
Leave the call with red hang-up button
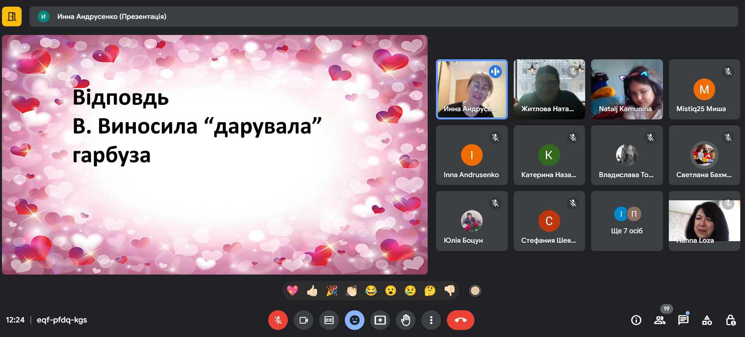(x=460, y=320)
